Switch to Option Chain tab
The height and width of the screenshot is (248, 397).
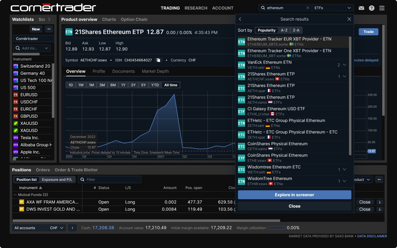[x=134, y=20]
